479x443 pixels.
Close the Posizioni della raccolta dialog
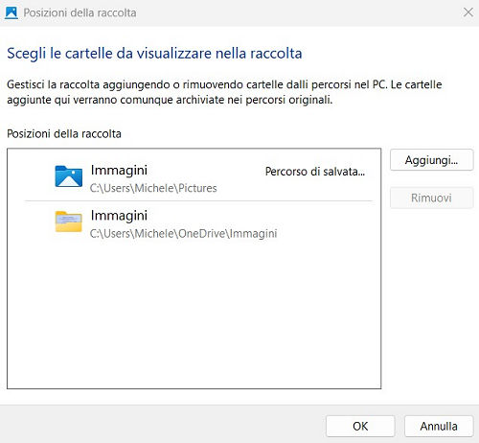click(x=468, y=12)
